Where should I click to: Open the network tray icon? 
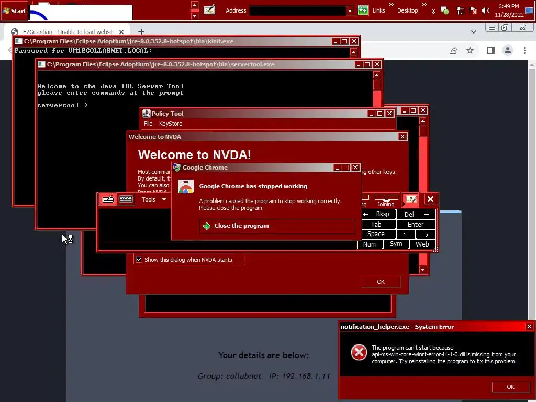point(461,10)
